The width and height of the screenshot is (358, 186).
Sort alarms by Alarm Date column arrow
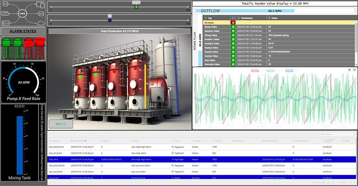point(86,141)
